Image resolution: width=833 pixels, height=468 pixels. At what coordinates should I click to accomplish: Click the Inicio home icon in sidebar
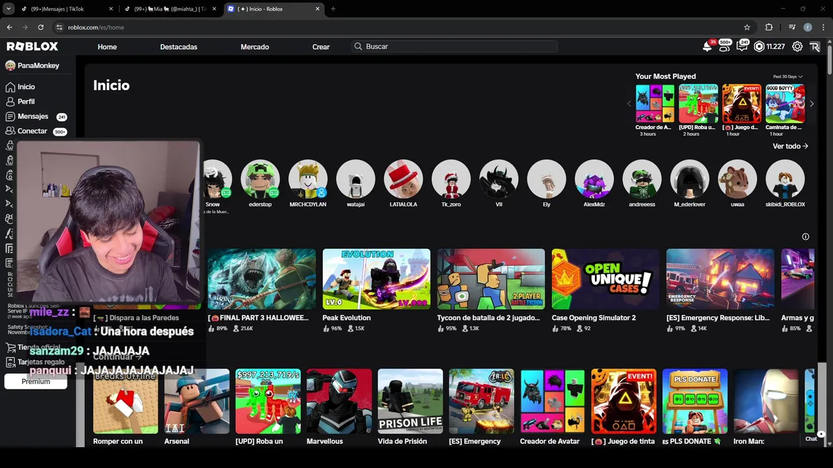point(10,87)
